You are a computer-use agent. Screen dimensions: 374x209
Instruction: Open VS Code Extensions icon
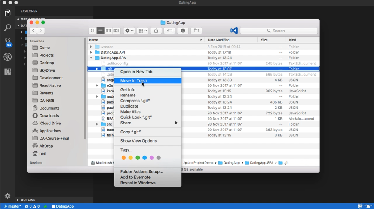tap(7, 71)
